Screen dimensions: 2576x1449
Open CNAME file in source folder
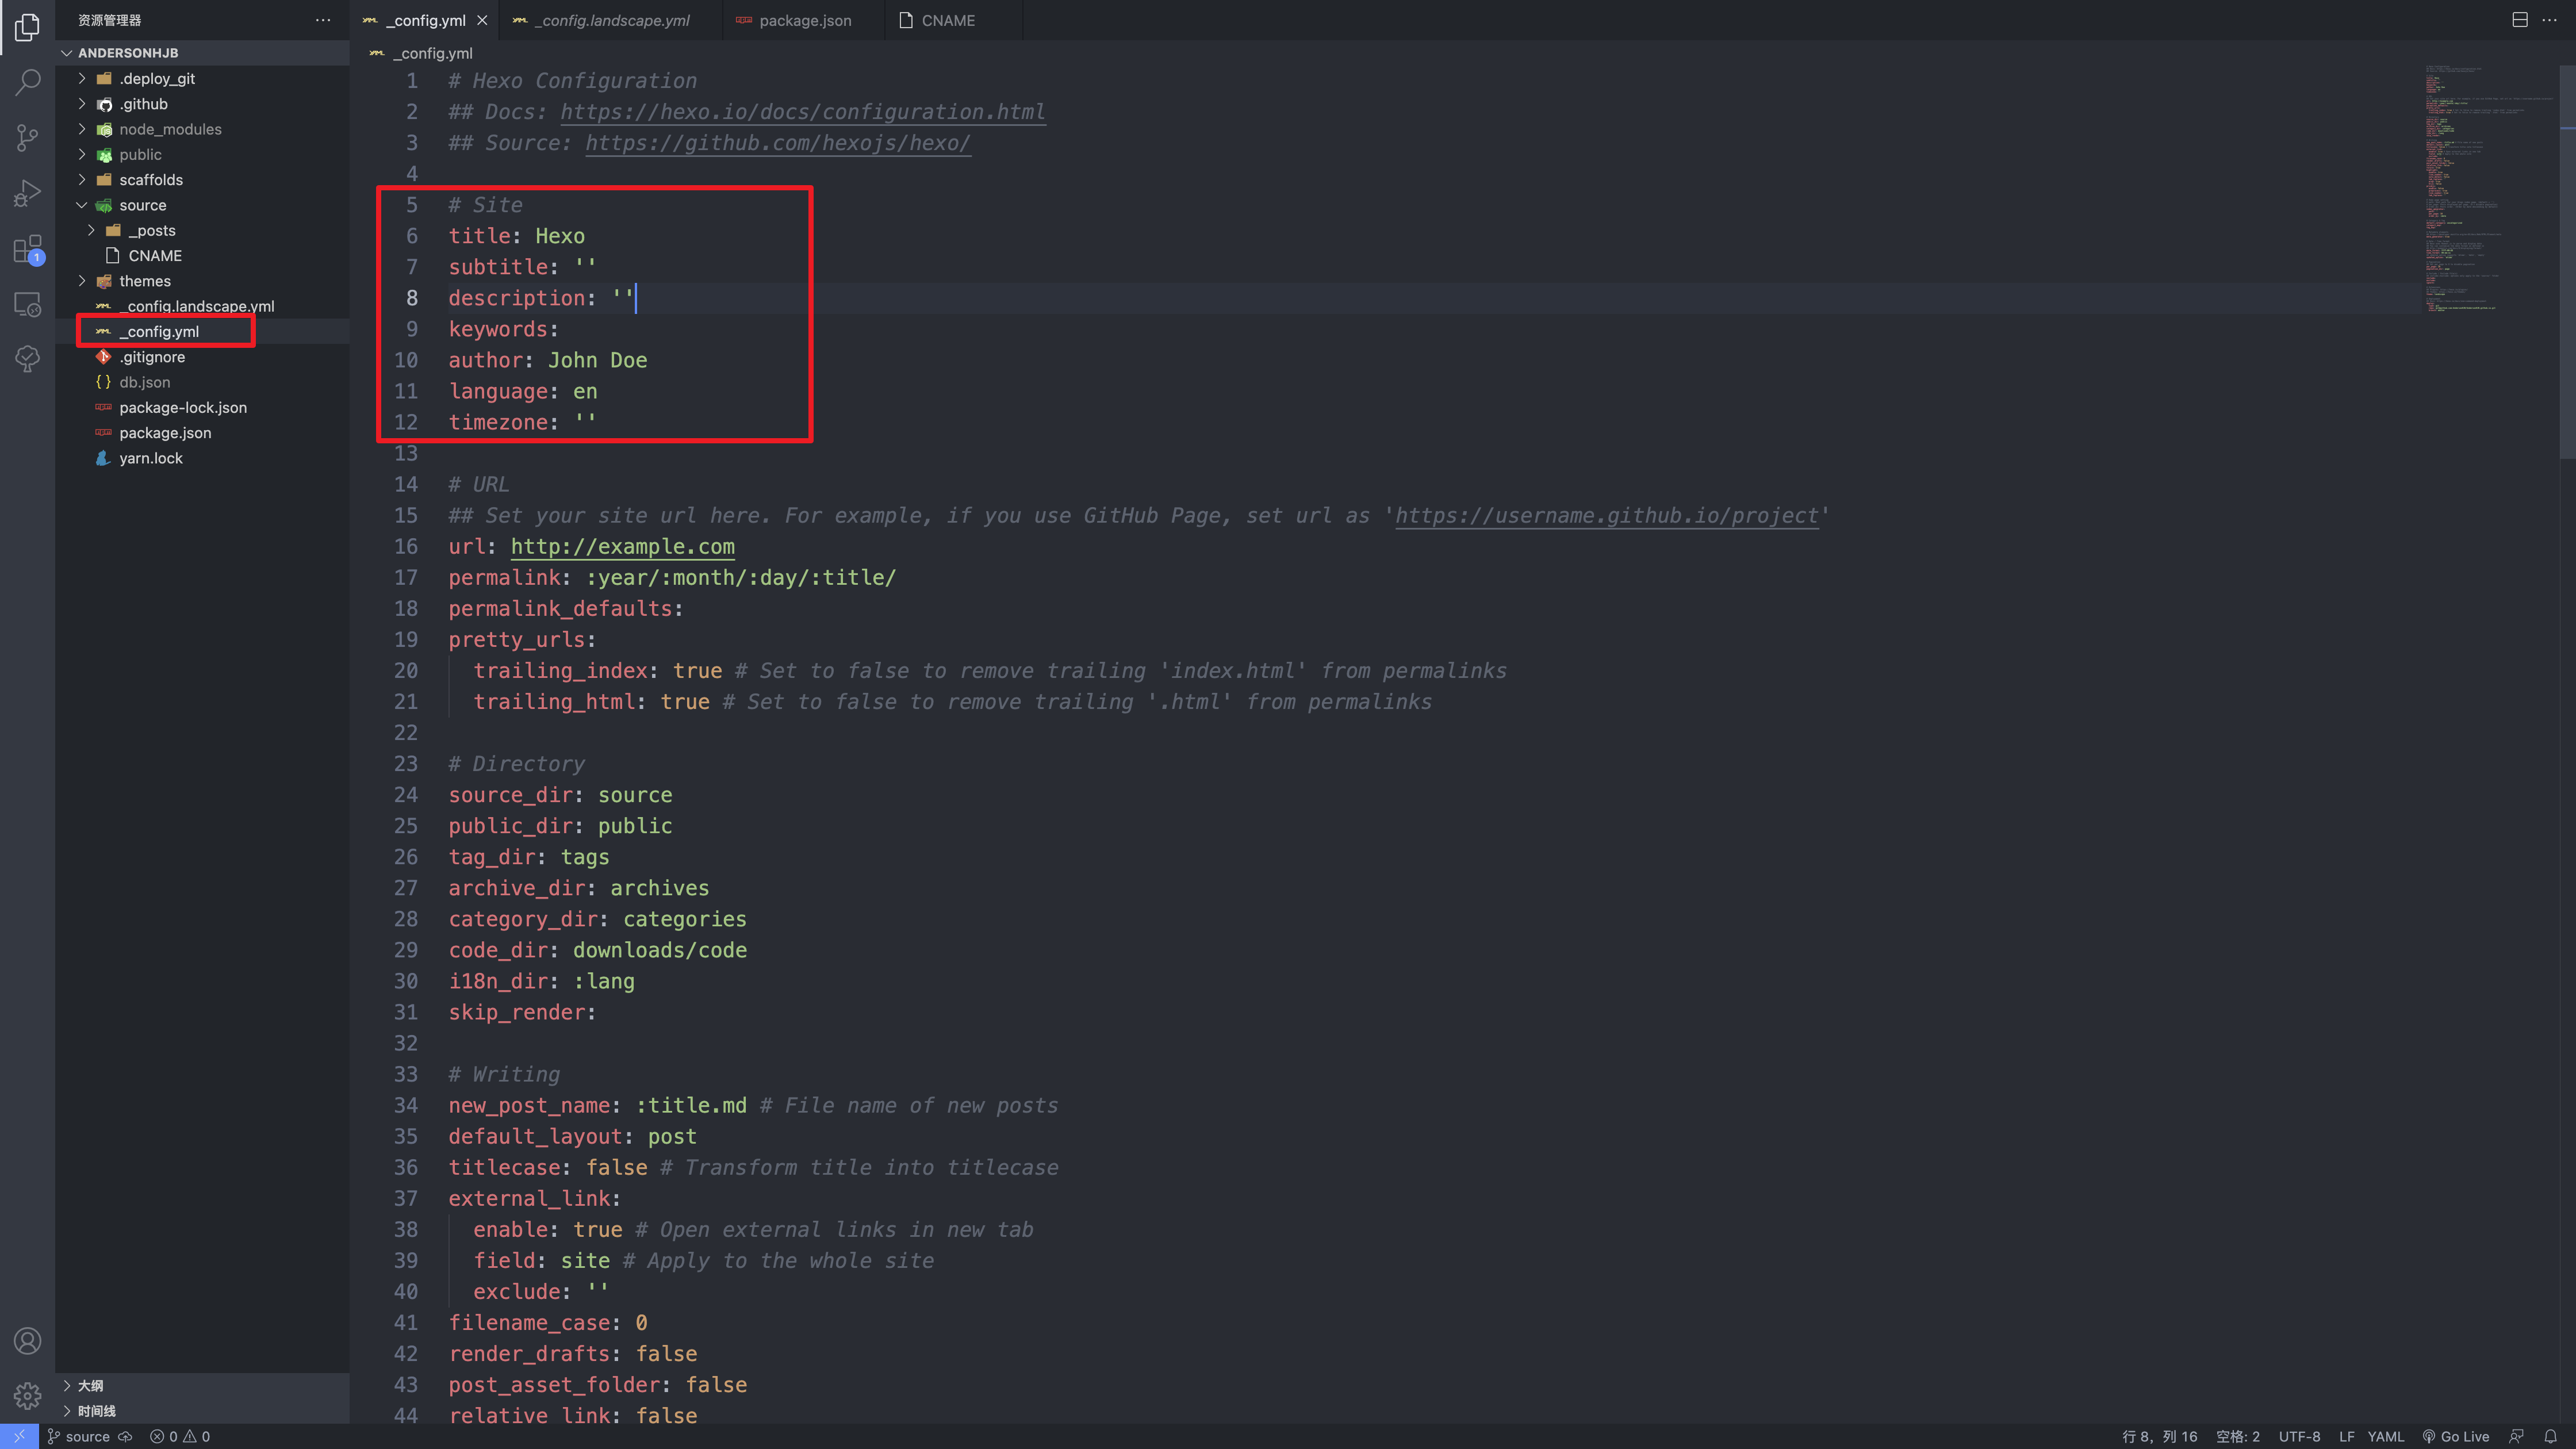pos(203,256)
